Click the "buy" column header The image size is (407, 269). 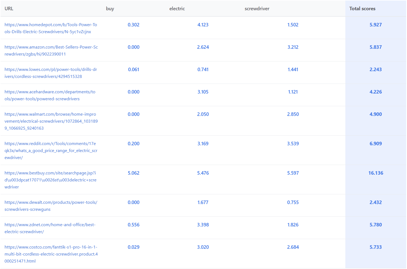[x=110, y=9]
